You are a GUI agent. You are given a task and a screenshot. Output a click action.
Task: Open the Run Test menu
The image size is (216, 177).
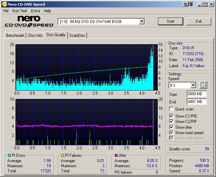tap(20, 11)
